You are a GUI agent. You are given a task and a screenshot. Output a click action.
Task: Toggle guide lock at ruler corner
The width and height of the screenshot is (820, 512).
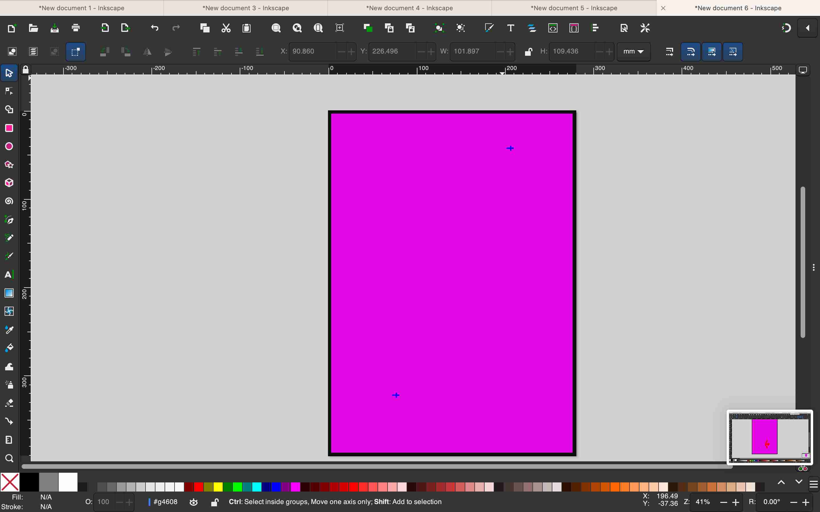pyautogui.click(x=25, y=70)
